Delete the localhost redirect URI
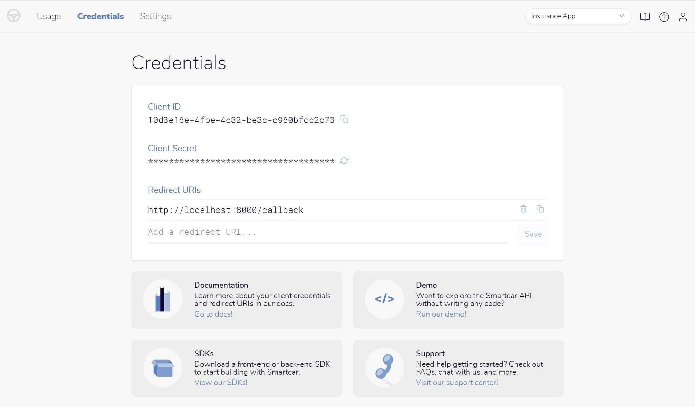This screenshot has width=695, height=407. tap(523, 209)
